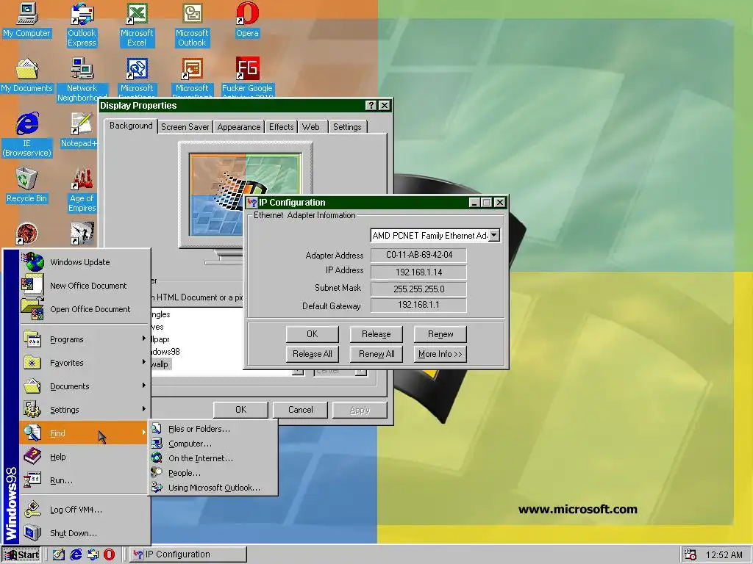This screenshot has height=564, width=753.
Task: Select the IE (Browservice) desktop icon
Action: click(x=26, y=134)
